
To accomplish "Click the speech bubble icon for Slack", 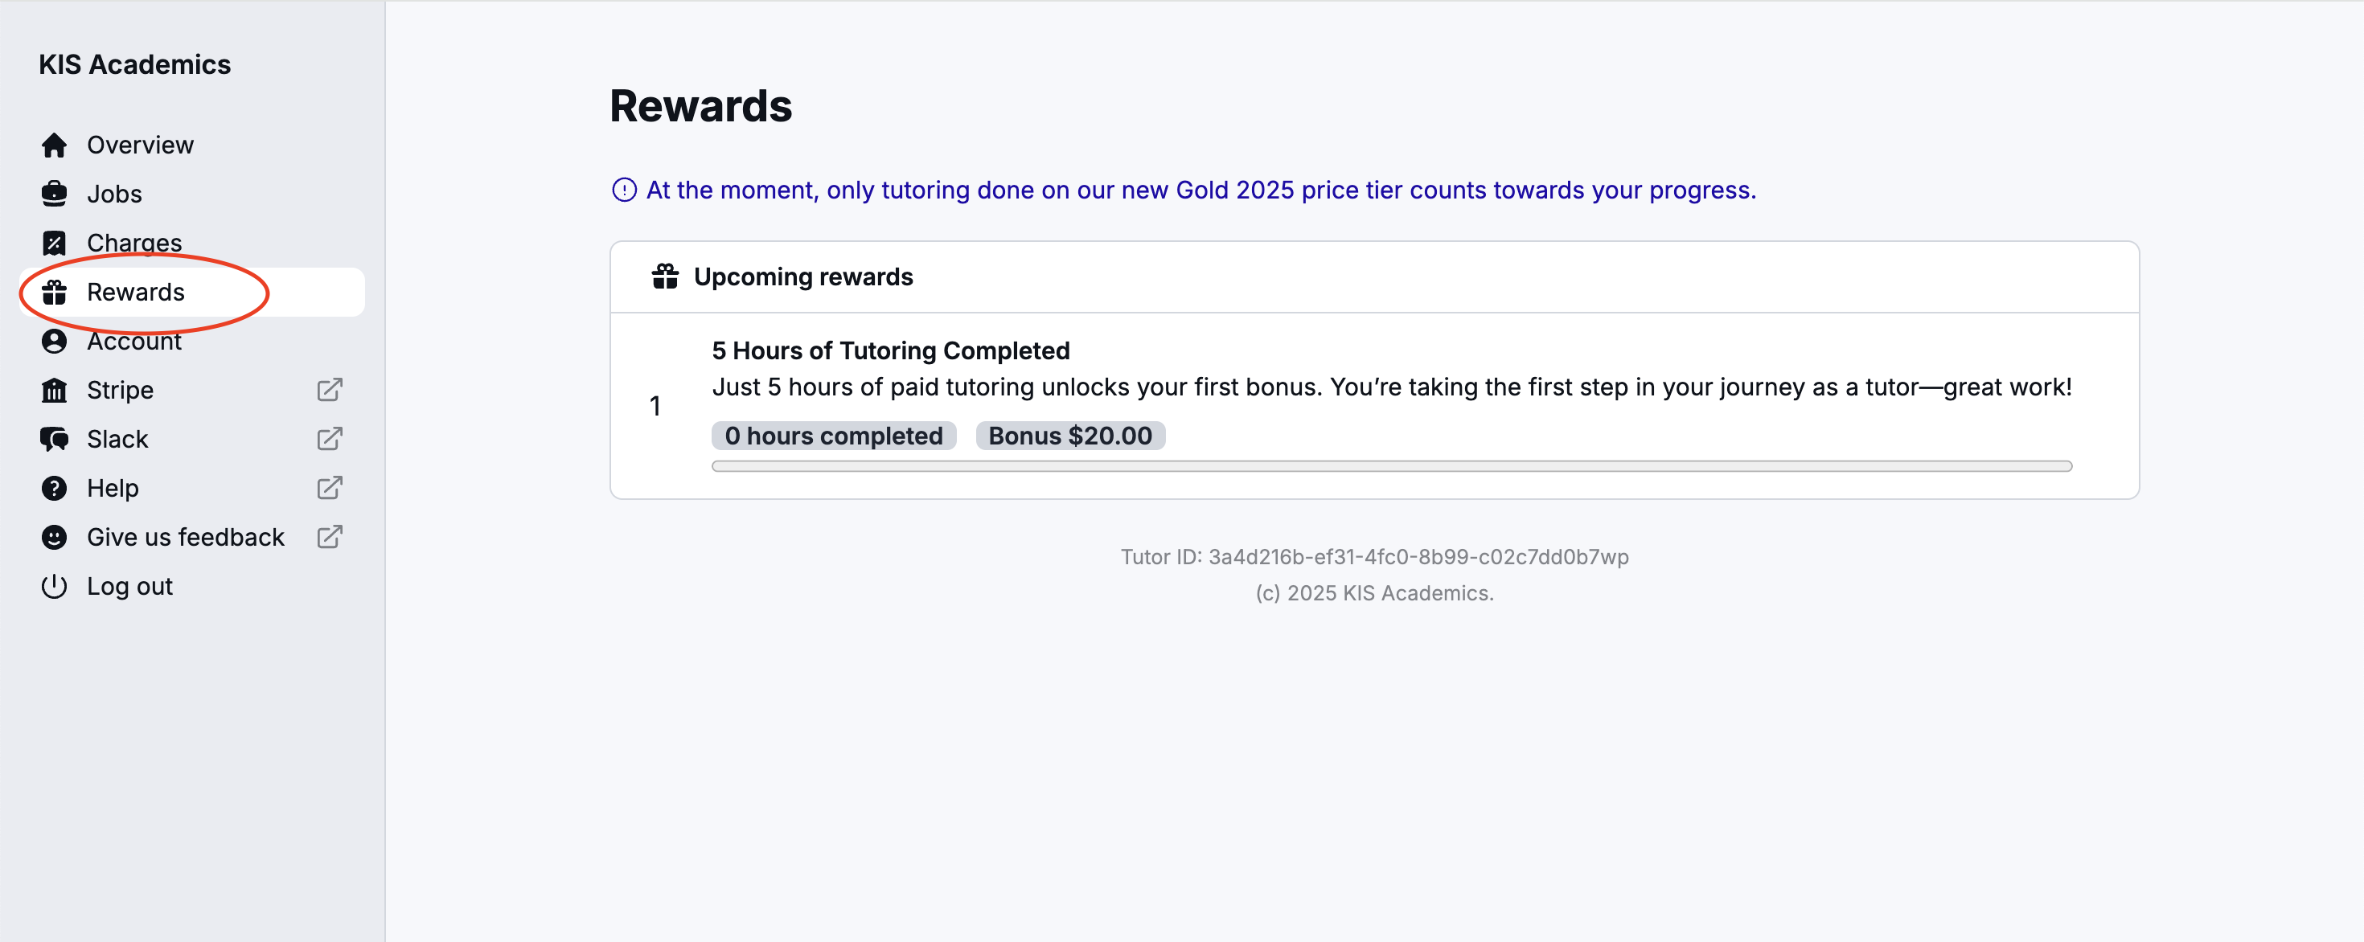I will point(54,438).
